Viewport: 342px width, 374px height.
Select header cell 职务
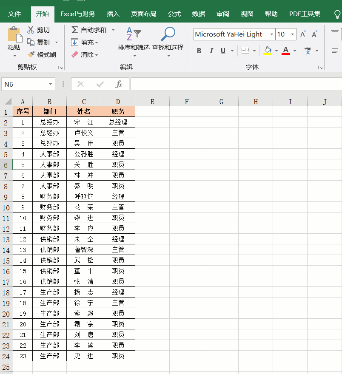pos(118,111)
